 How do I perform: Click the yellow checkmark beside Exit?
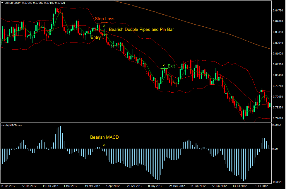[x=164, y=65]
